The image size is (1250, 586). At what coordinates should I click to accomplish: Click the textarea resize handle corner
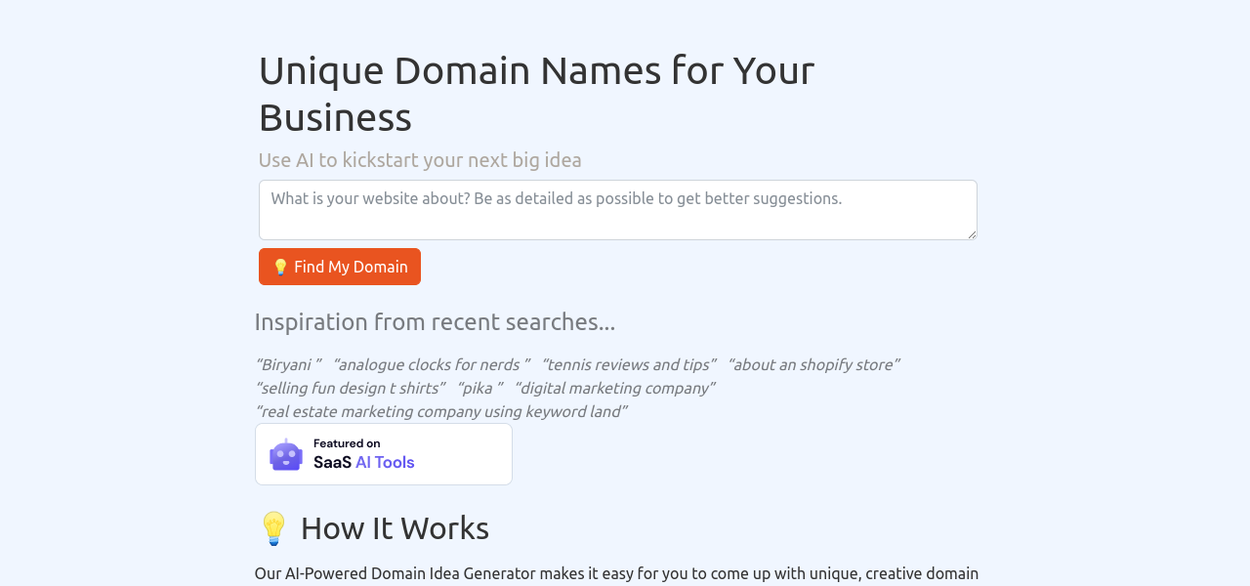click(x=971, y=233)
